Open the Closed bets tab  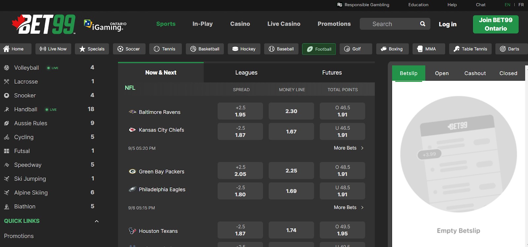coord(508,73)
